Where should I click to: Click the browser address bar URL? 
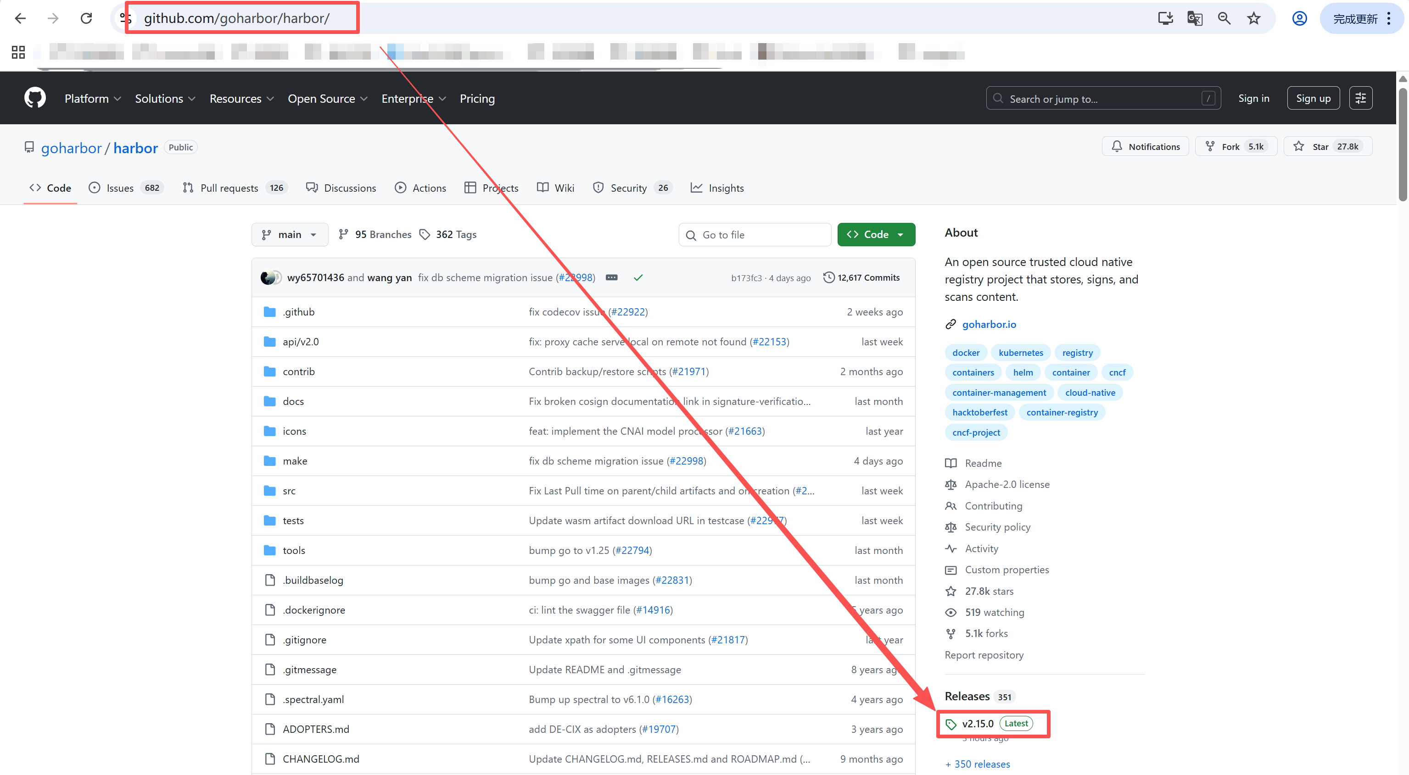(236, 19)
